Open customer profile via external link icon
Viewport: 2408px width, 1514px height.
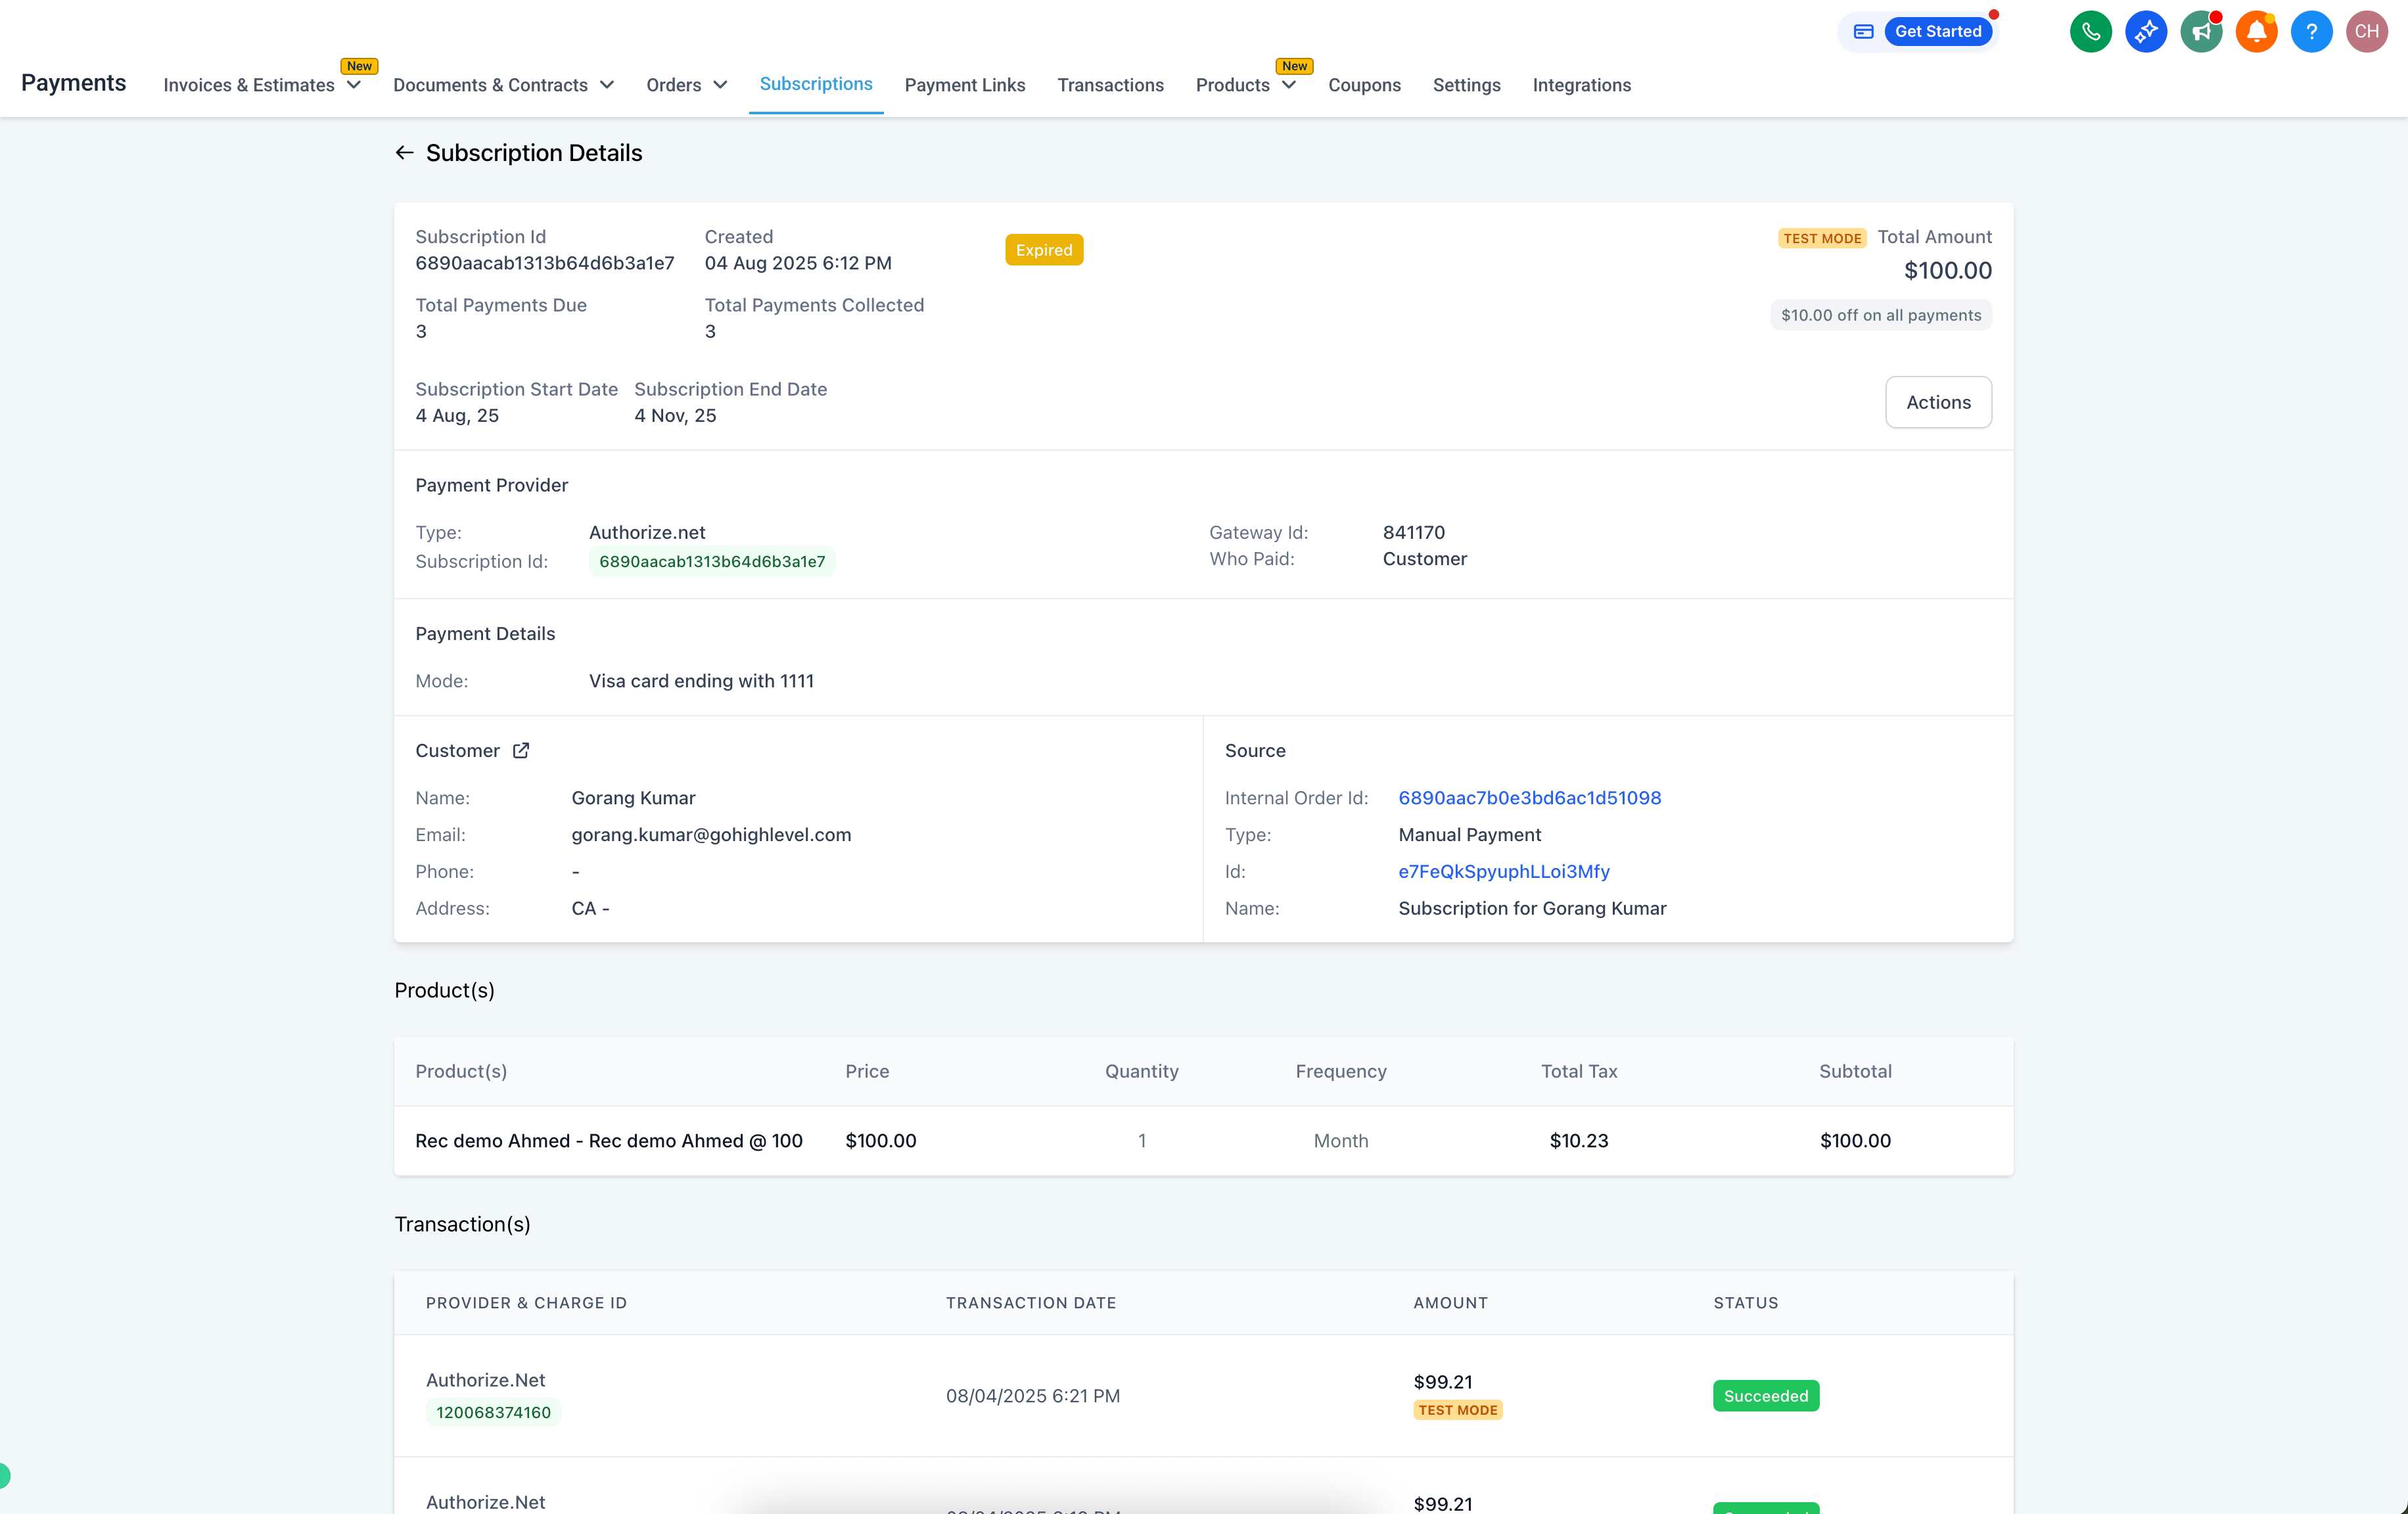click(521, 751)
